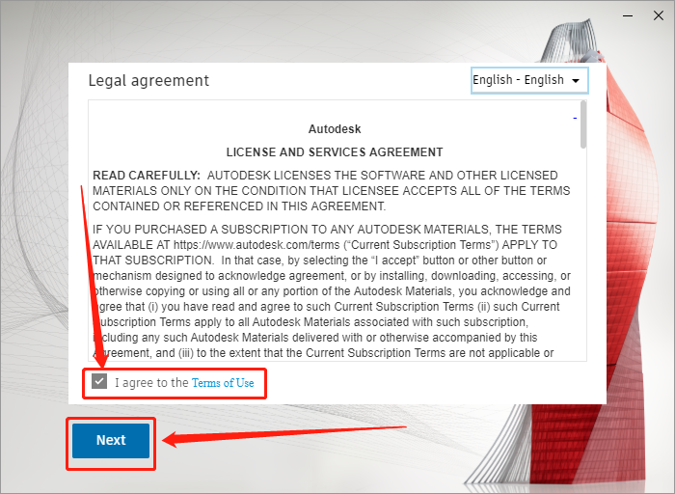The width and height of the screenshot is (675, 494).
Task: Click the LICENSE AND SERVICES AGREEMENT title
Action: 335,152
